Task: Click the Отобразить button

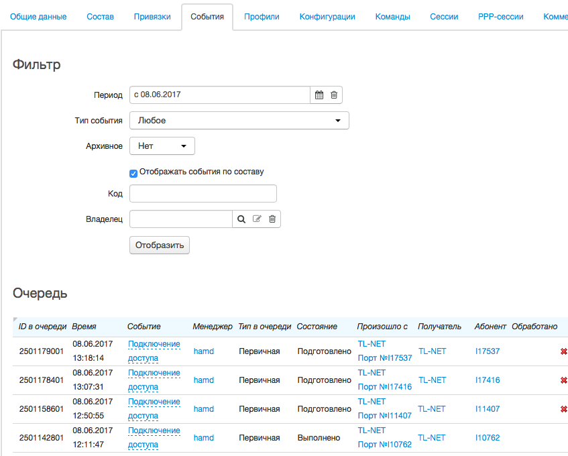Action: click(x=160, y=245)
